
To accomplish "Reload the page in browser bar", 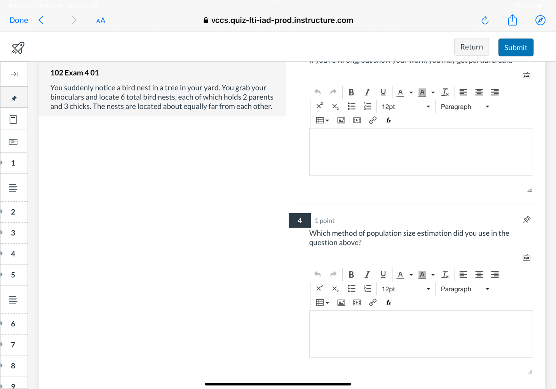I will coord(485,20).
